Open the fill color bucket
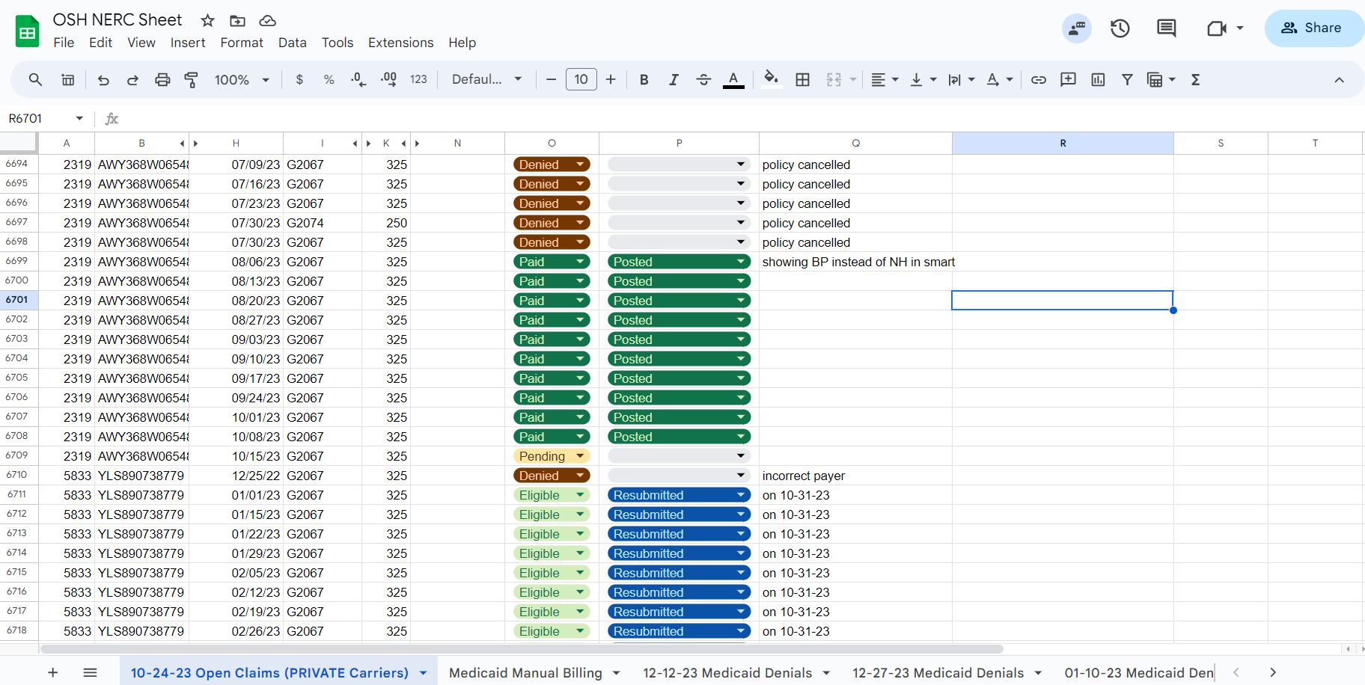Image resolution: width=1365 pixels, height=685 pixels. pos(771,79)
